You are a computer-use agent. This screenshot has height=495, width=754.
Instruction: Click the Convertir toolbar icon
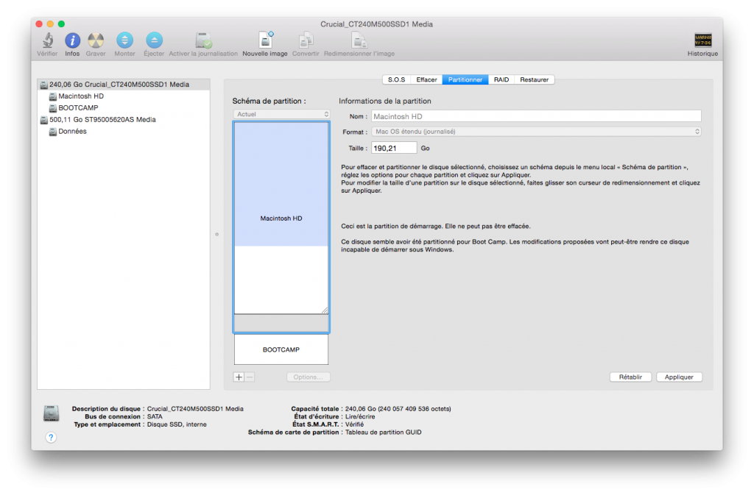pos(306,40)
